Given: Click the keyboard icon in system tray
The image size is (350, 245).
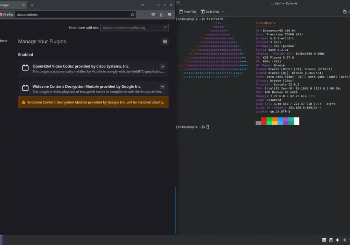Looking at the screenshot, I should coord(324,240).
